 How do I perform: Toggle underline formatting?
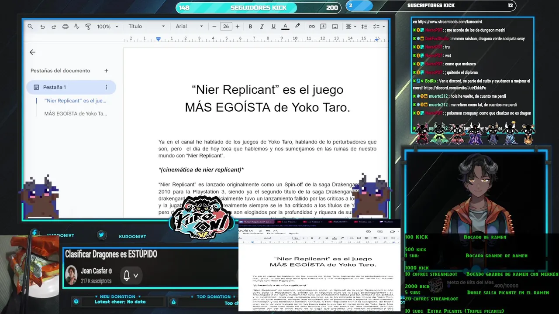[x=273, y=27]
